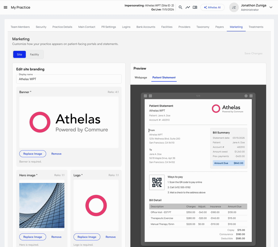Viewport: 278px width, 247px height.
Task: Click the Display name input field
Action: pyautogui.click(x=69, y=79)
